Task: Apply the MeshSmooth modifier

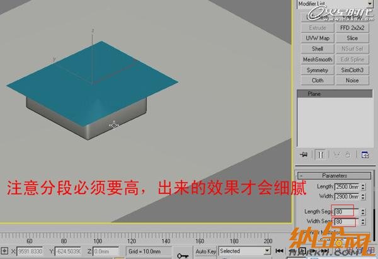Action: 318,59
